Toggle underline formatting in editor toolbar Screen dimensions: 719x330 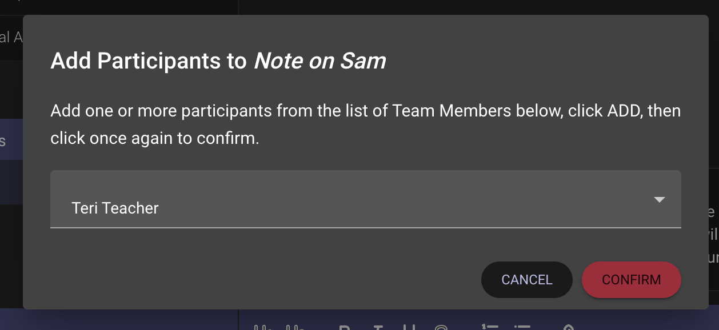tap(409, 328)
